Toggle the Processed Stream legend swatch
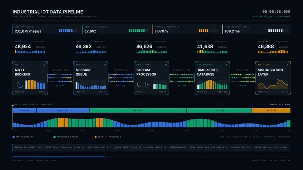Viewport: 303px width, 170px height. pos(54,137)
